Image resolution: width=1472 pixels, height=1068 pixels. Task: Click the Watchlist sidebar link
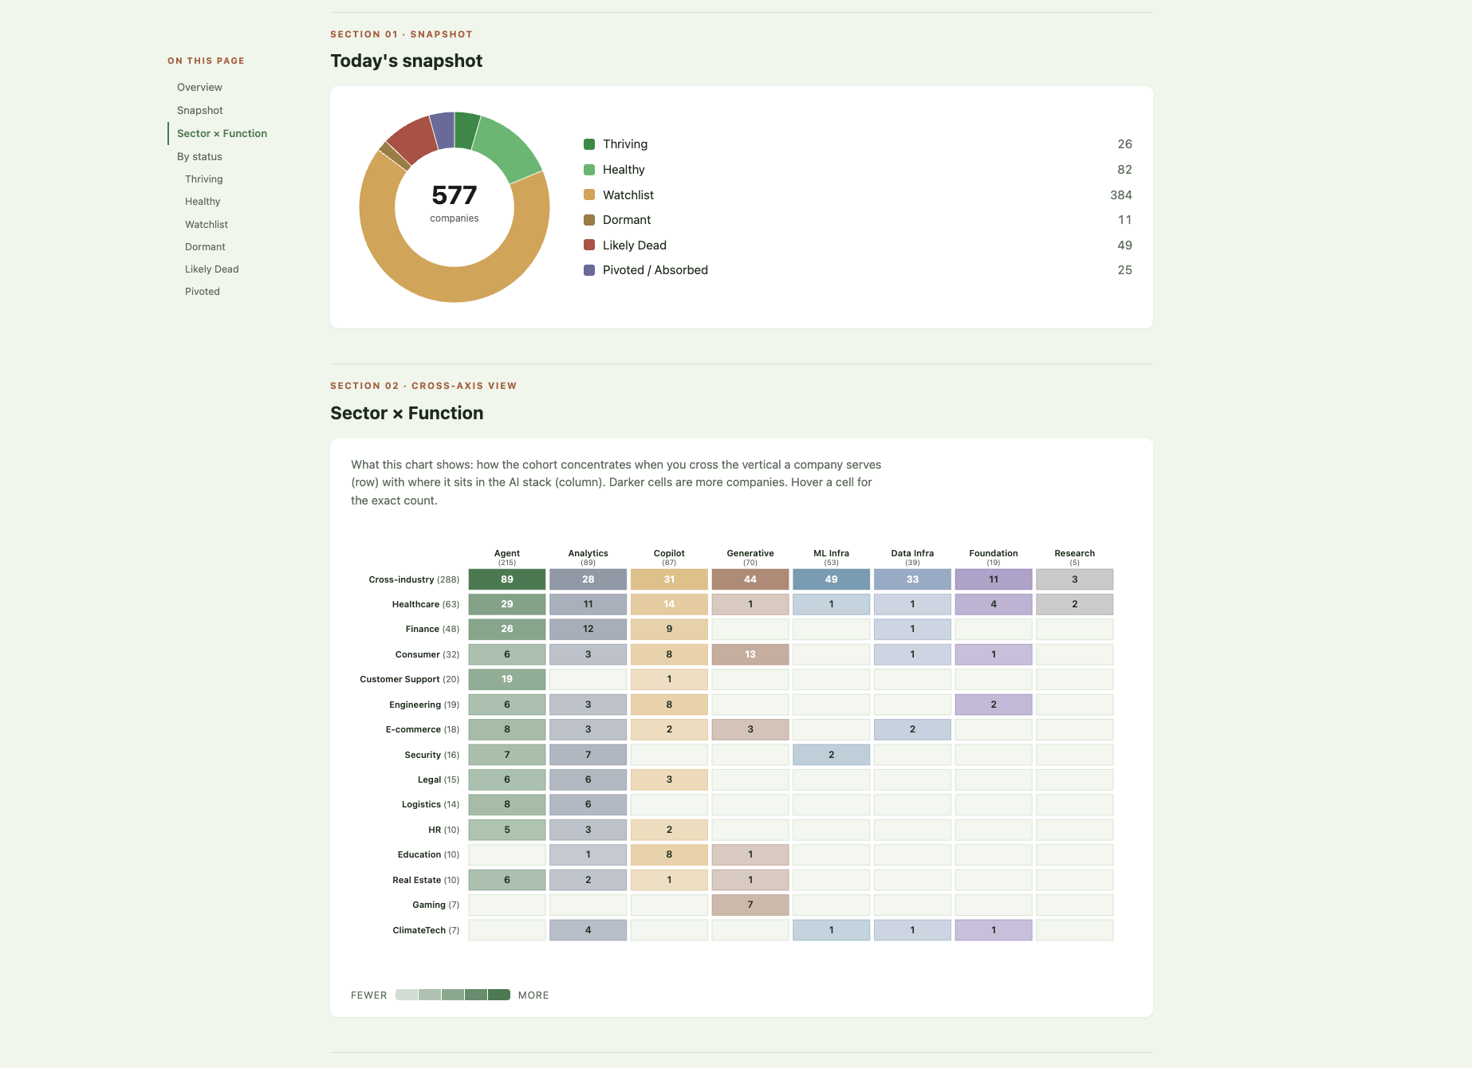206,224
